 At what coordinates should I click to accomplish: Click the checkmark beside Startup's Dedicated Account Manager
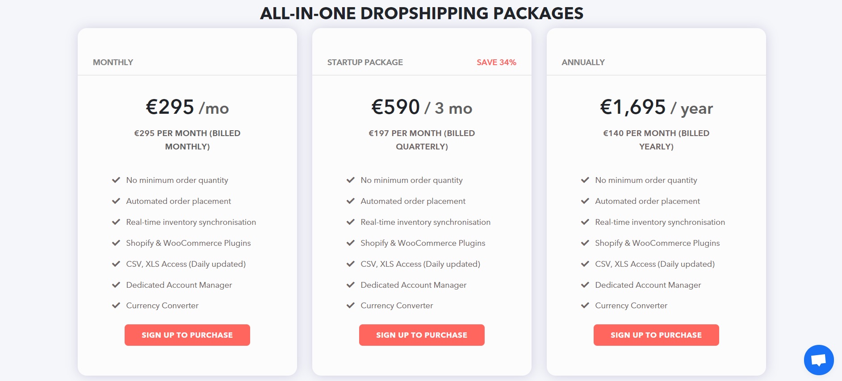tap(350, 285)
